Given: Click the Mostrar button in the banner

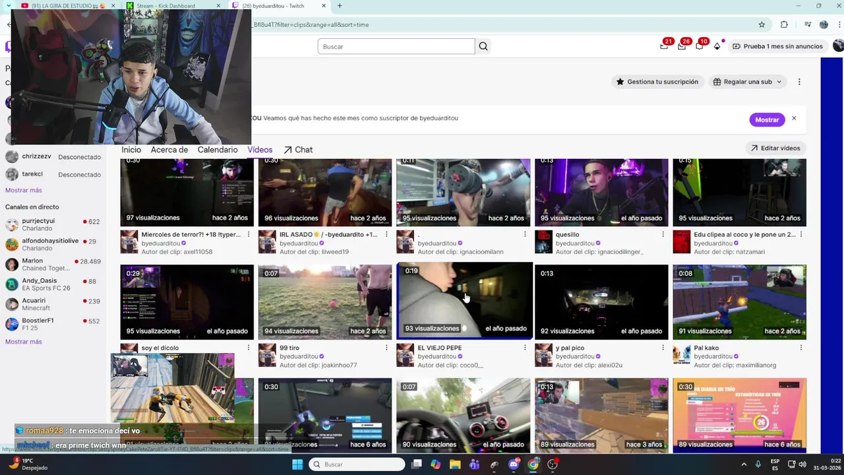Looking at the screenshot, I should click(x=767, y=119).
